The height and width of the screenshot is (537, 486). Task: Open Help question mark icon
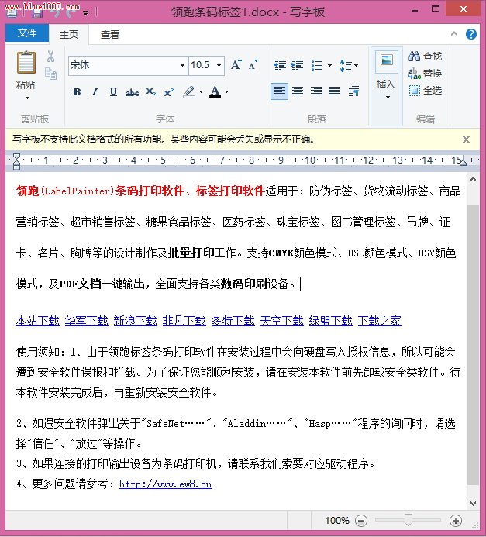tap(471, 34)
